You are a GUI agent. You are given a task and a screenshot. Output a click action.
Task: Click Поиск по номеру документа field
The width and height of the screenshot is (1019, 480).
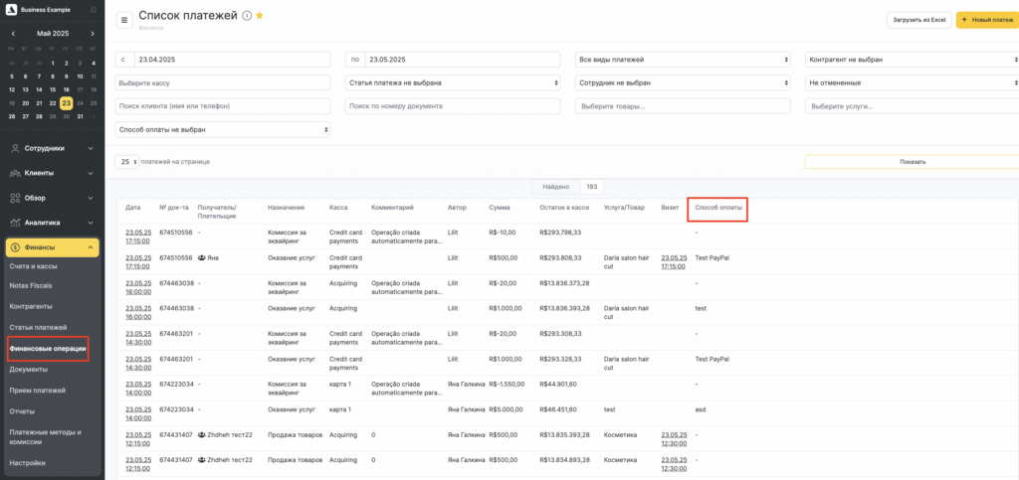click(453, 105)
